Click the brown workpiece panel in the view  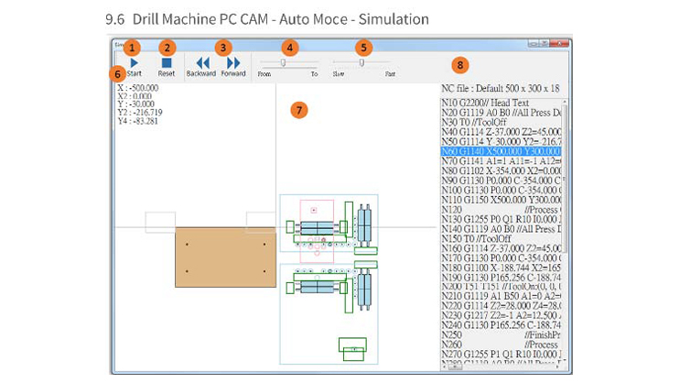(224, 257)
